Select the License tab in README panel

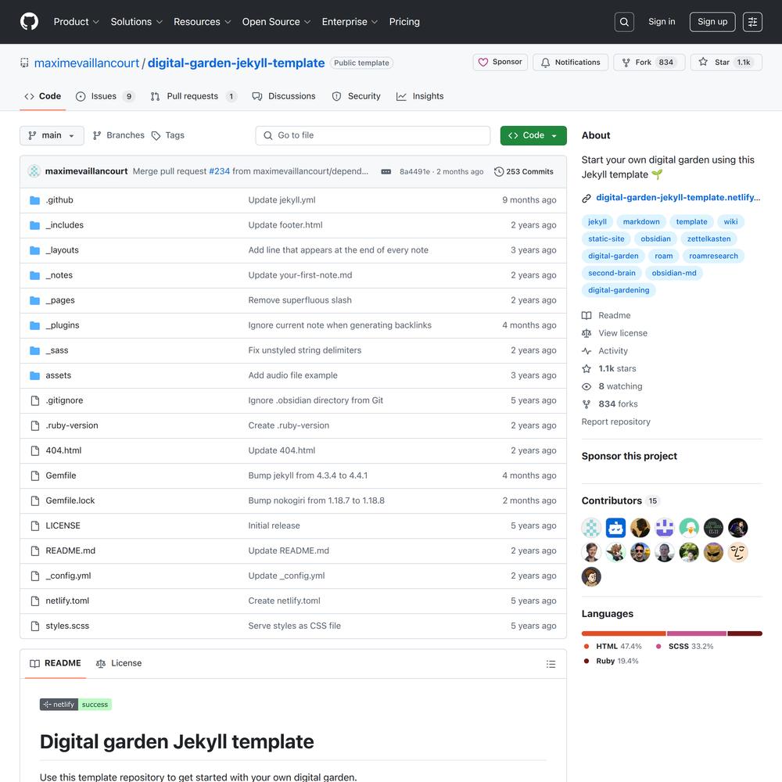[119, 663]
